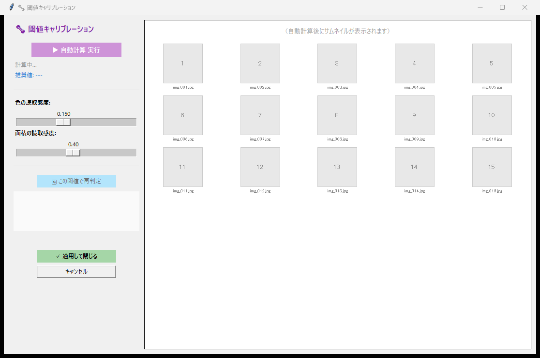Click the 自動計算 実行 button
The height and width of the screenshot is (358, 540).
click(76, 50)
